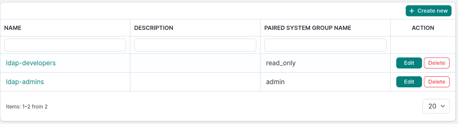The width and height of the screenshot is (458, 124).
Task: Open the ldap-developers group link
Action: (x=31, y=63)
